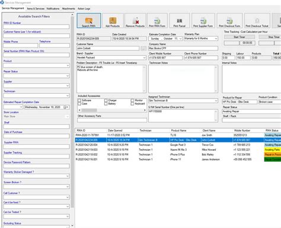Click the yellow Awaiting Parts status cell
This screenshot has width=281, height=228.
tap(273, 150)
